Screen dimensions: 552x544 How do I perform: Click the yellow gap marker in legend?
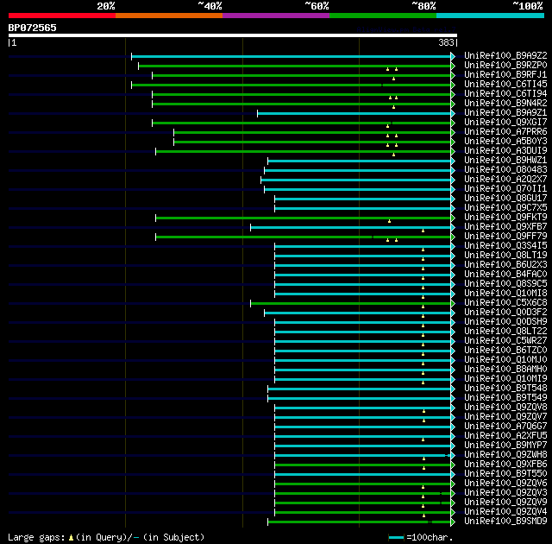[71, 538]
